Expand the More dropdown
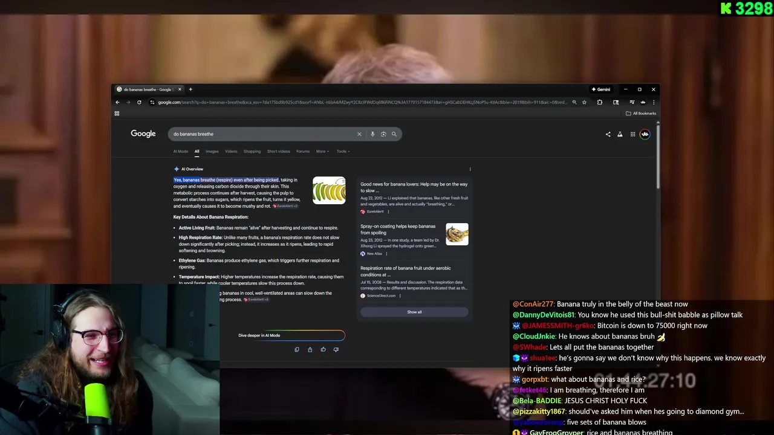The height and width of the screenshot is (435, 774). [x=322, y=151]
